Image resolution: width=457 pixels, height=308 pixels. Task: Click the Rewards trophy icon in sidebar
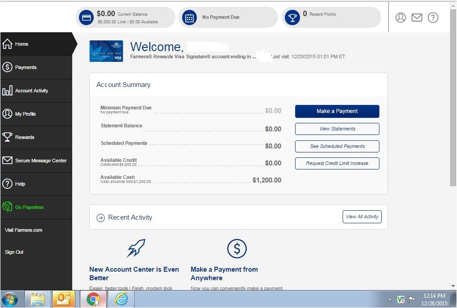coord(7,137)
